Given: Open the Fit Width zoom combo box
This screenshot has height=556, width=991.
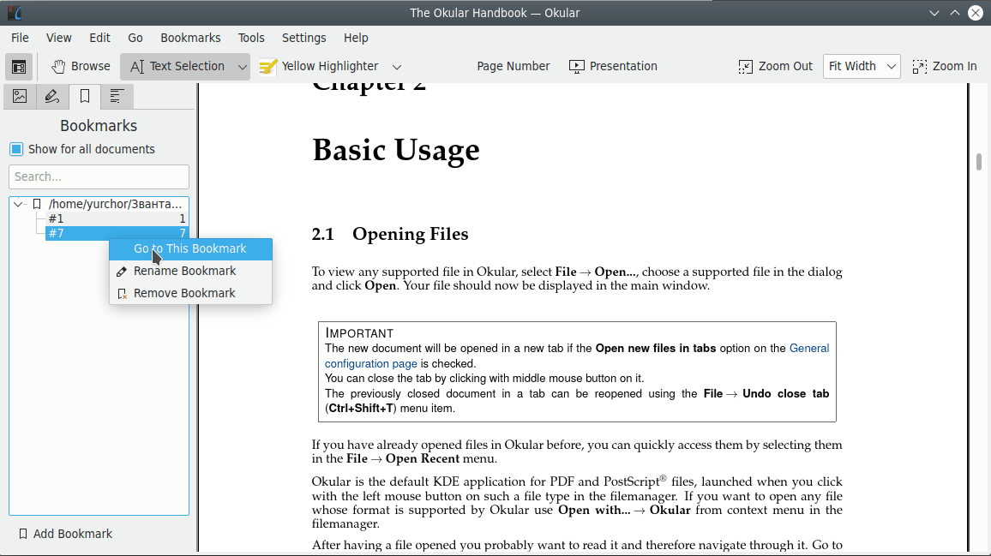Looking at the screenshot, I should pyautogui.click(x=862, y=67).
